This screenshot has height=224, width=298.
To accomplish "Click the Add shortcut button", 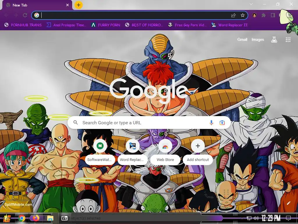I will pyautogui.click(x=198, y=152).
